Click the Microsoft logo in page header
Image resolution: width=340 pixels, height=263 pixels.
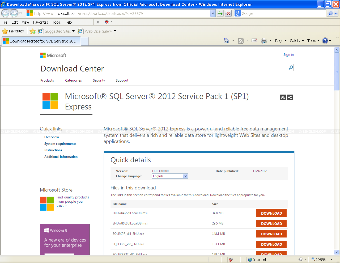point(53,55)
